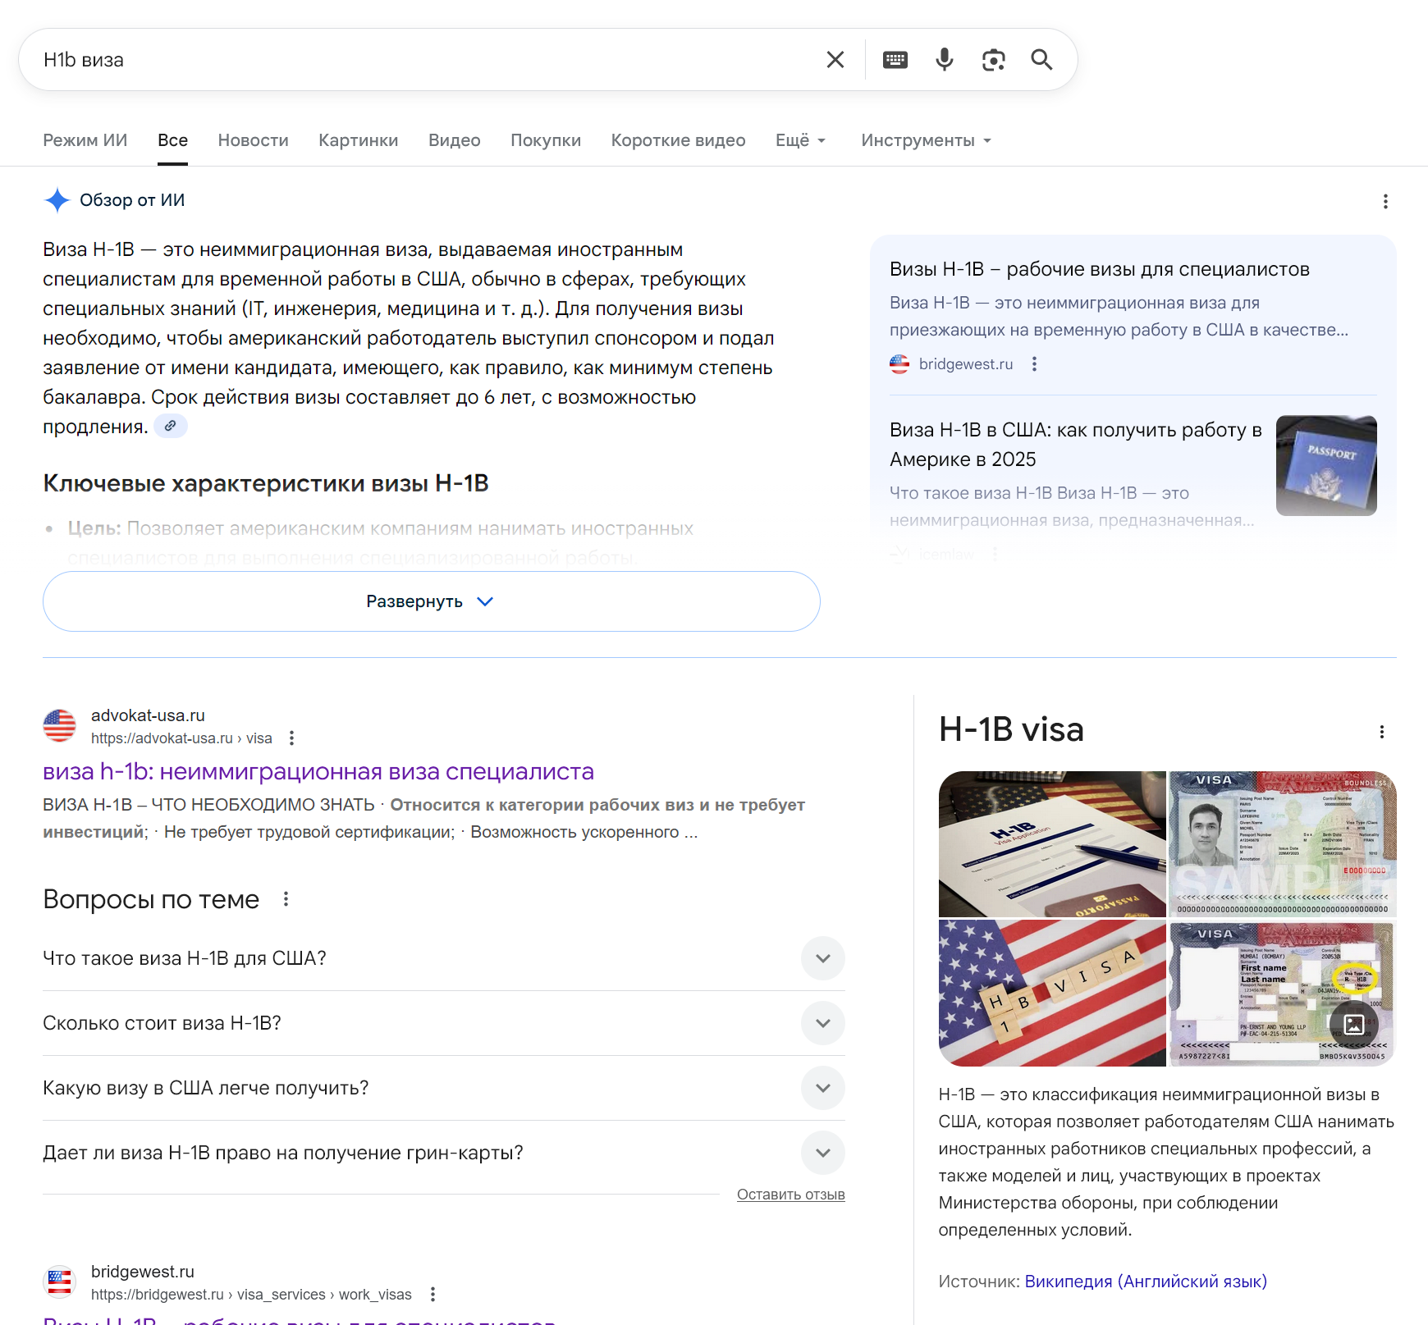Open search by image camera icon
Screen dimensions: 1428x1325
[993, 60]
